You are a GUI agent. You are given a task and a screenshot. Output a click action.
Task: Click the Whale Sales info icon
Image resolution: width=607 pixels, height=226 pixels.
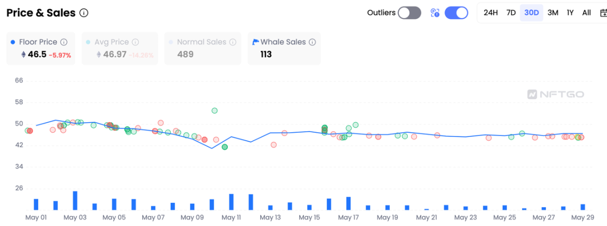pyautogui.click(x=312, y=42)
